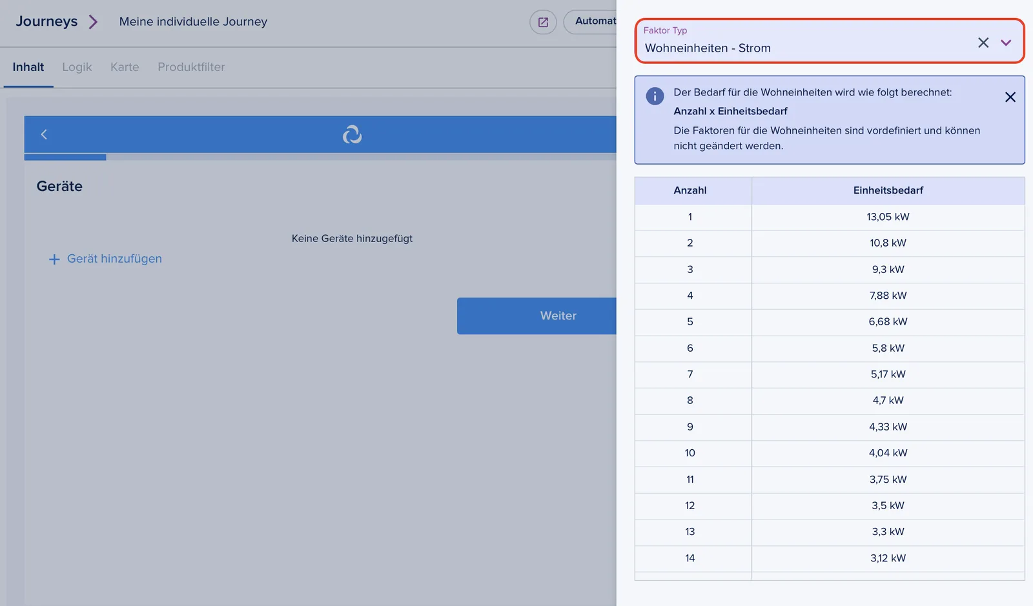The width and height of the screenshot is (1033, 606).
Task: Click the Anzahl x Einheitsbedarf formula text
Action: click(x=730, y=111)
